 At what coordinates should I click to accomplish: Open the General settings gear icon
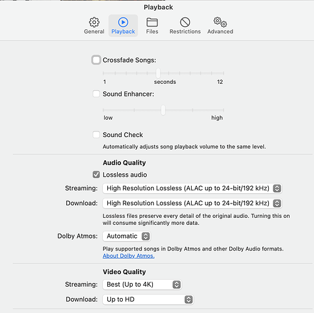(x=94, y=22)
